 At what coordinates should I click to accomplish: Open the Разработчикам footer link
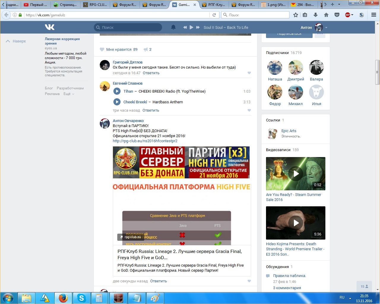pos(70,88)
